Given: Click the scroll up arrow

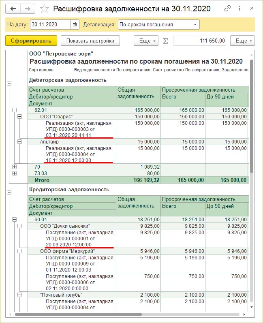Looking at the screenshot, I should coord(252,55).
